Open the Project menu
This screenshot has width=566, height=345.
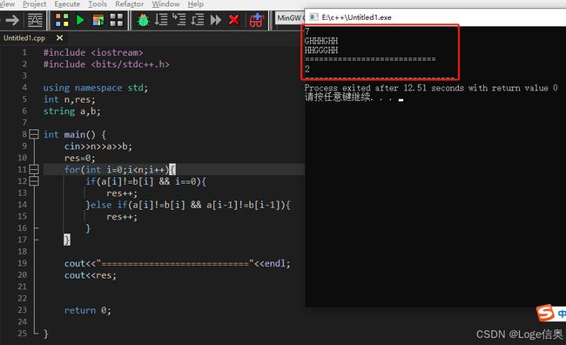34,4
